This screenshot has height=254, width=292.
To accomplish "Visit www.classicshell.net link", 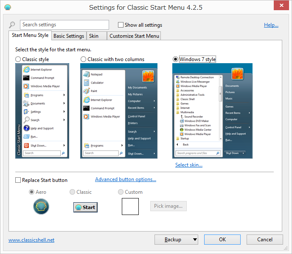I will [x=31, y=240].
